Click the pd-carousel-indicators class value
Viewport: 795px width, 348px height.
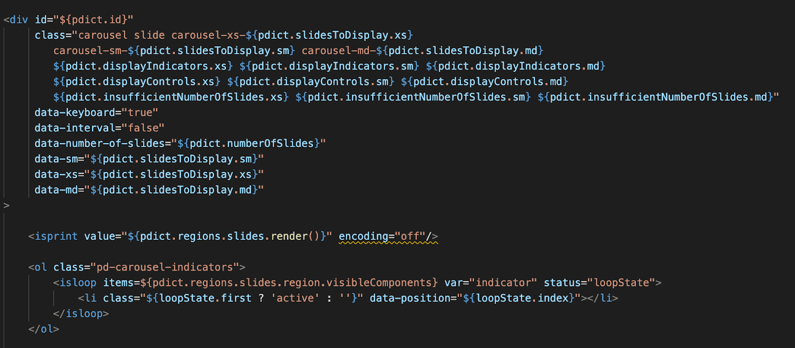pos(164,267)
